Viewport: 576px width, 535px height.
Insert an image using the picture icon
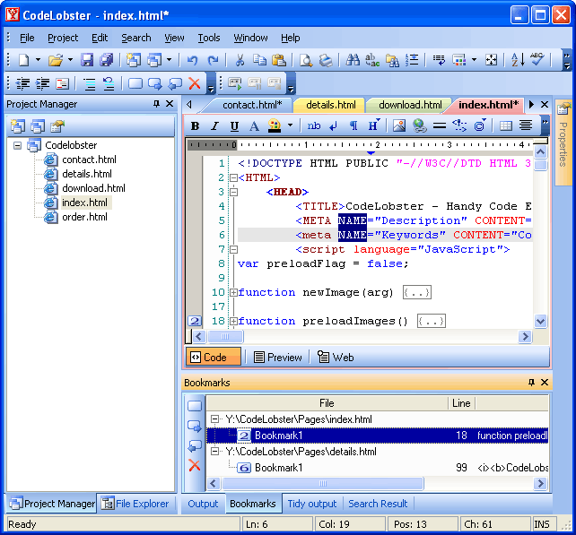point(399,126)
